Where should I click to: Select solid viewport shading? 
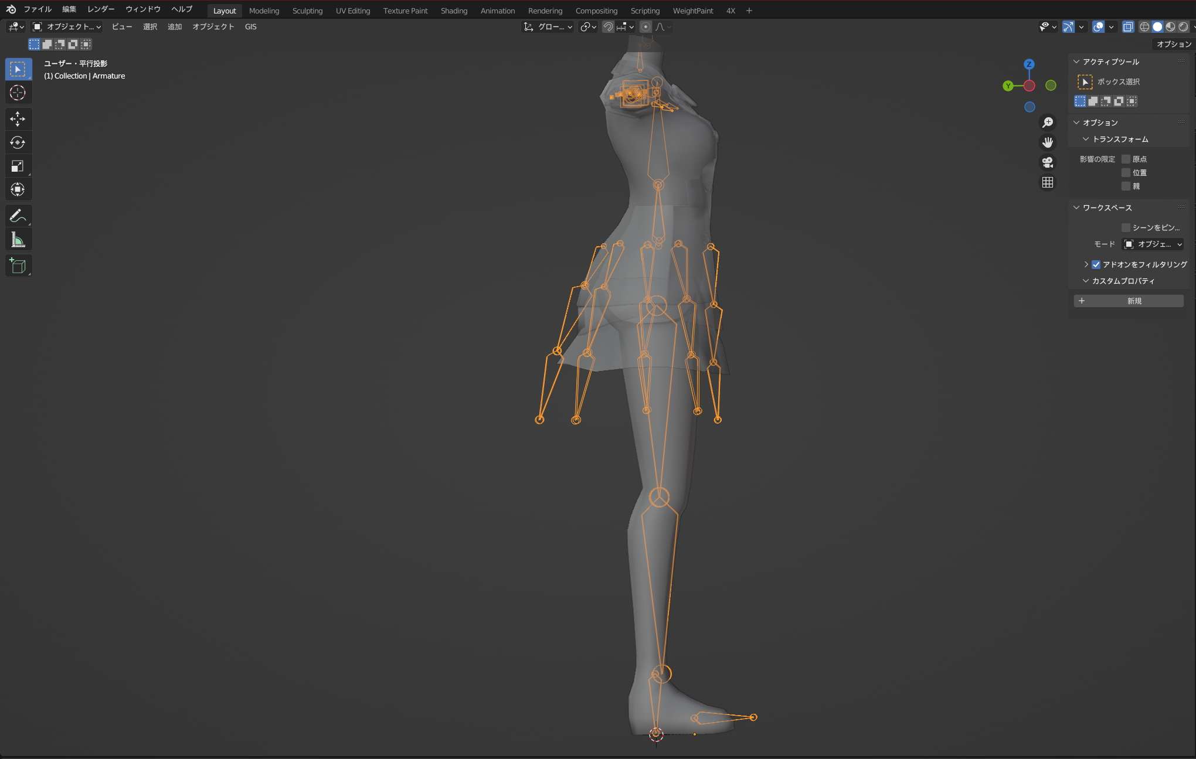[1157, 26]
